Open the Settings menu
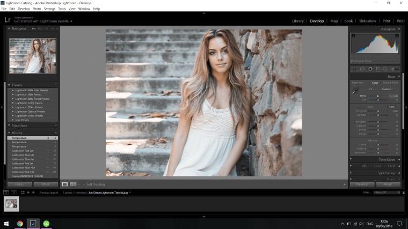The height and width of the screenshot is (229, 408). tap(49, 9)
